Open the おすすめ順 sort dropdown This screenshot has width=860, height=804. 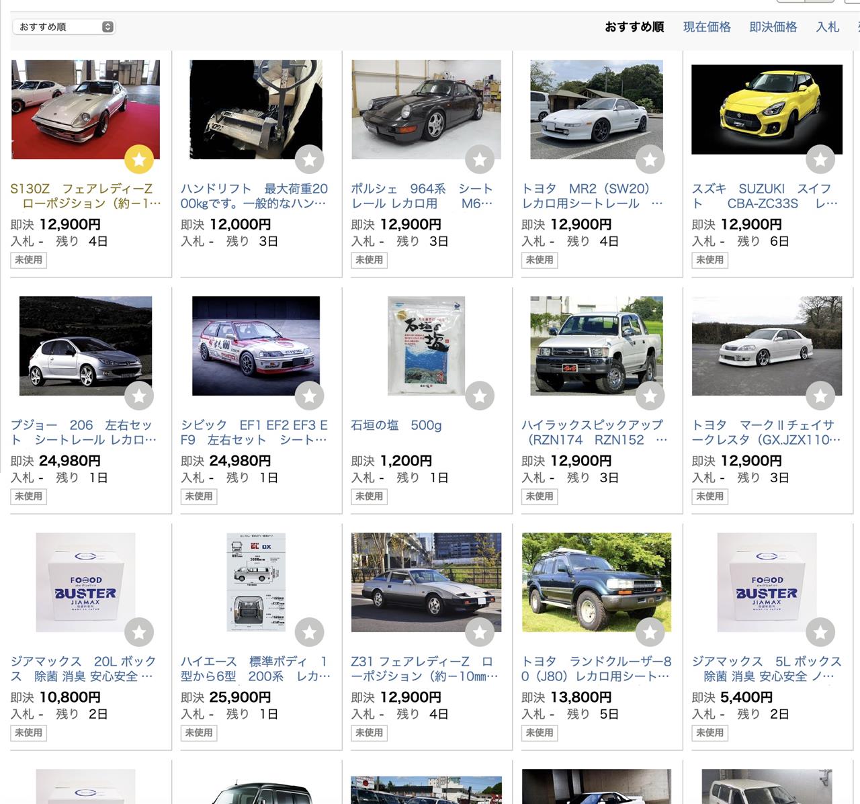(x=64, y=27)
